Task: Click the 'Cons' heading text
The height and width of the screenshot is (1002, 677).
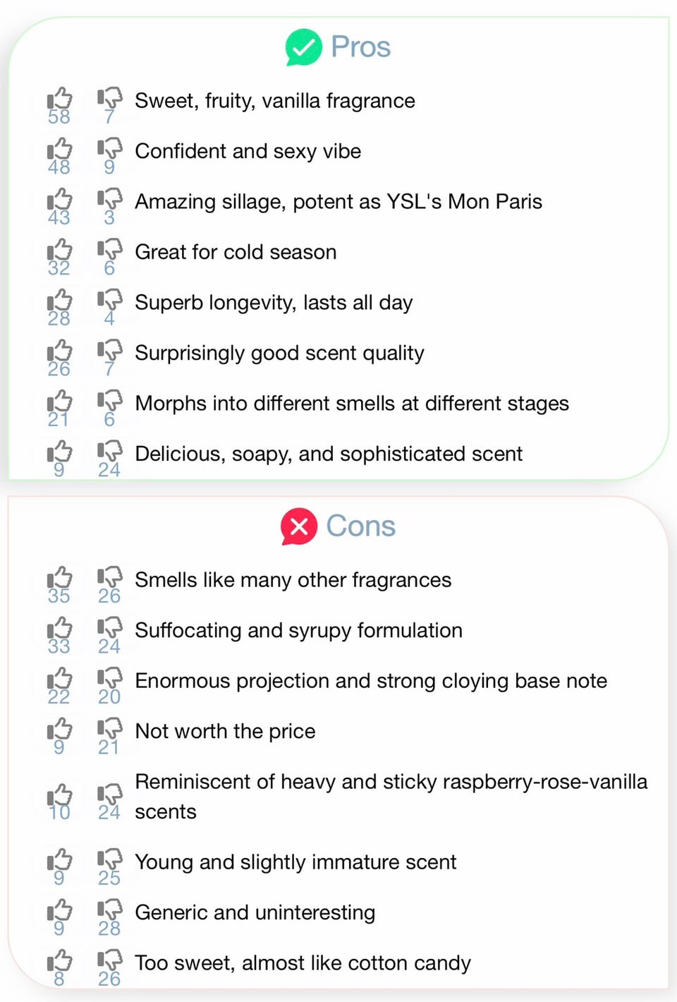Action: coord(360,526)
